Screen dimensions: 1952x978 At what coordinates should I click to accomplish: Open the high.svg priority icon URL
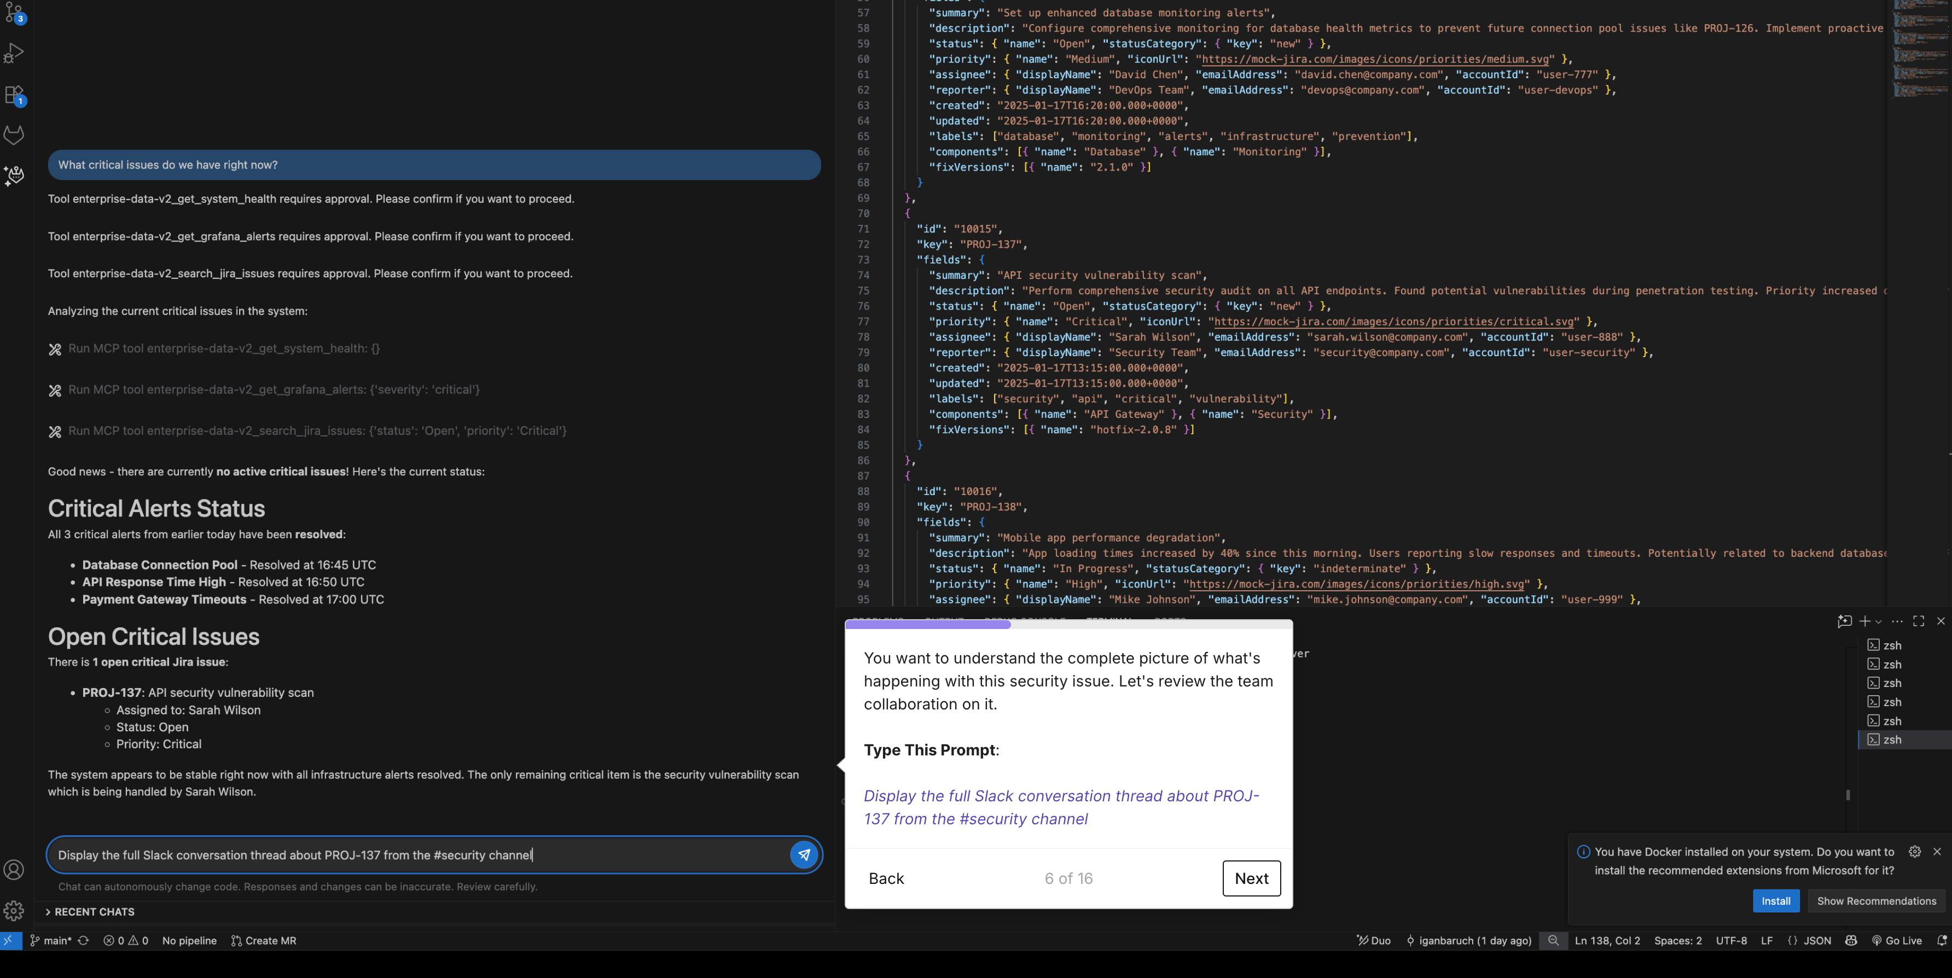tap(1357, 584)
